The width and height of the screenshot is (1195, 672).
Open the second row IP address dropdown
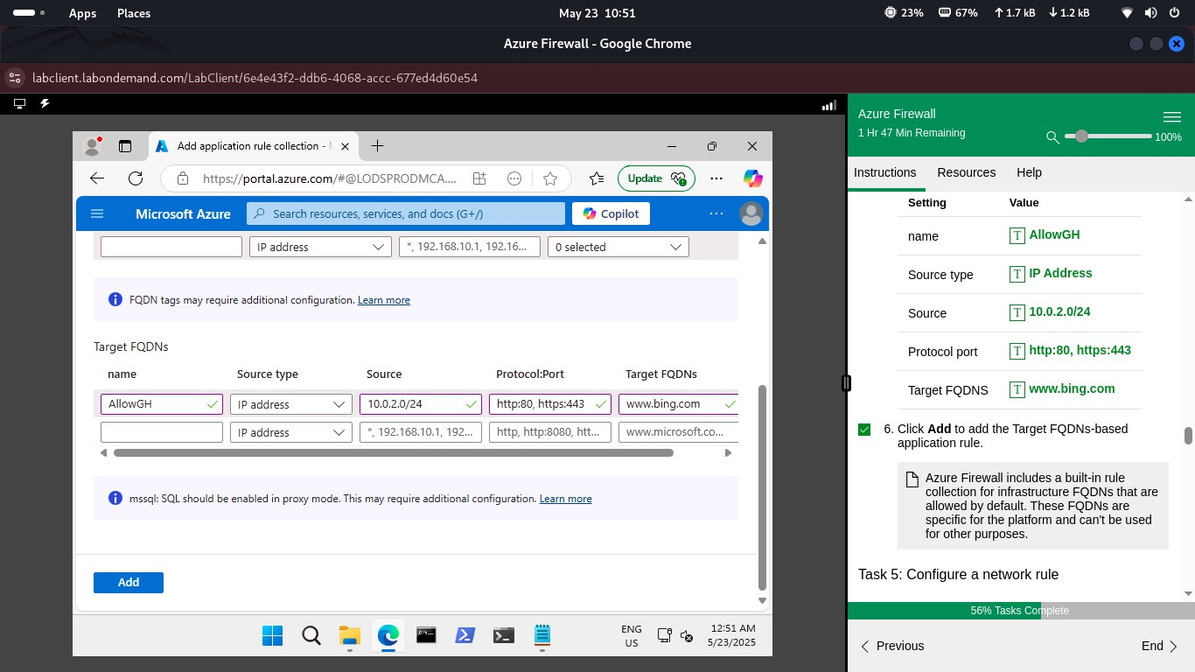(290, 431)
